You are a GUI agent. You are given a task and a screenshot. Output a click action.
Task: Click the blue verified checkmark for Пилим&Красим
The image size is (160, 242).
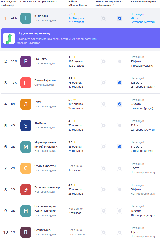(120, 83)
